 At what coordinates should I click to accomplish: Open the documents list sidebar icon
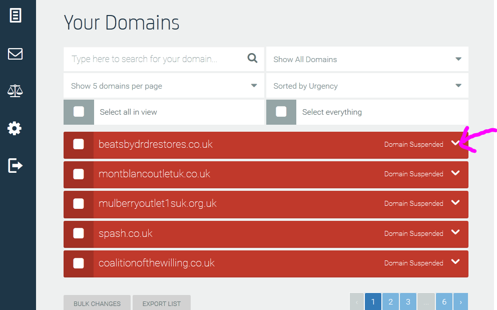point(15,16)
